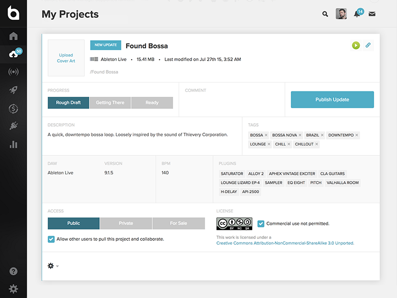Open the bar chart stats icon

click(13, 145)
